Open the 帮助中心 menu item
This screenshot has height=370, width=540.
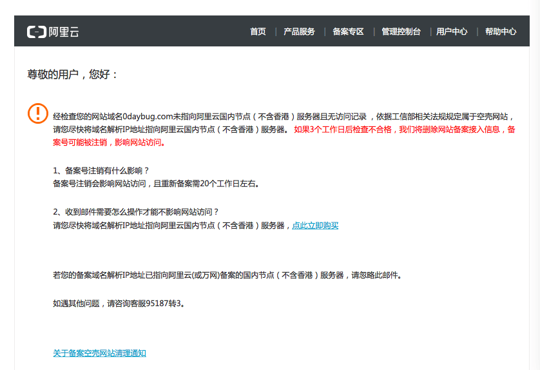click(x=501, y=32)
